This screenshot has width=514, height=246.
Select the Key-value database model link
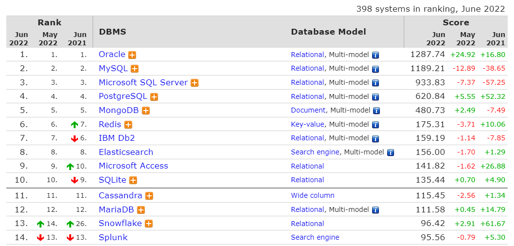[308, 124]
